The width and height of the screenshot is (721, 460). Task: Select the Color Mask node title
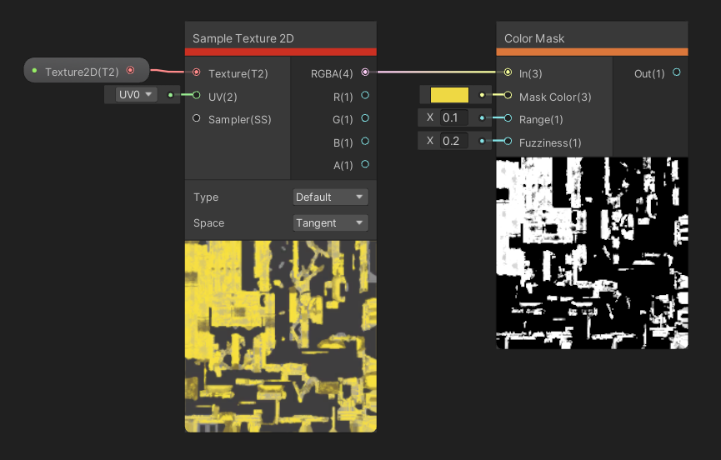[x=534, y=38]
